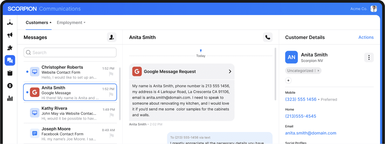Open Kathy Rivera conversation
This screenshot has width=385, height=144.
[x=70, y=113]
